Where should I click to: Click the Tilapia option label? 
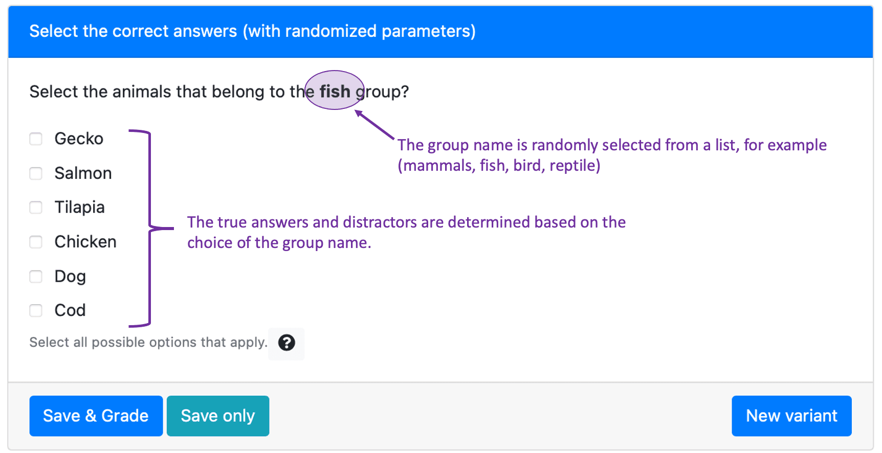[x=80, y=208]
